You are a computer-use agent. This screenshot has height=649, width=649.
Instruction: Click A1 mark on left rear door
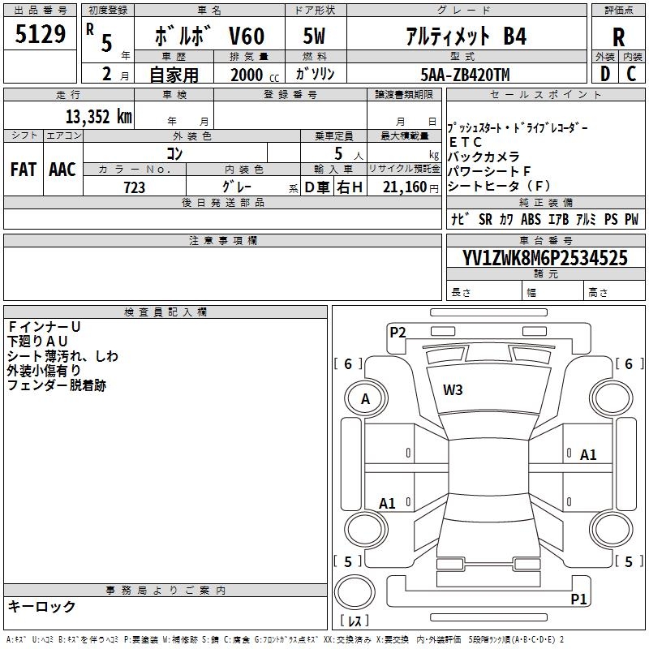(x=388, y=504)
